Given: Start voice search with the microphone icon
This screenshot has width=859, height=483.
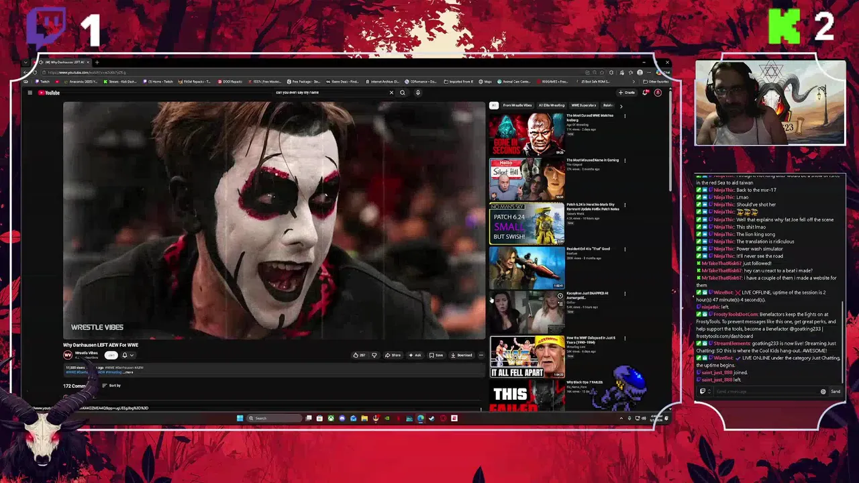Looking at the screenshot, I should click(418, 93).
